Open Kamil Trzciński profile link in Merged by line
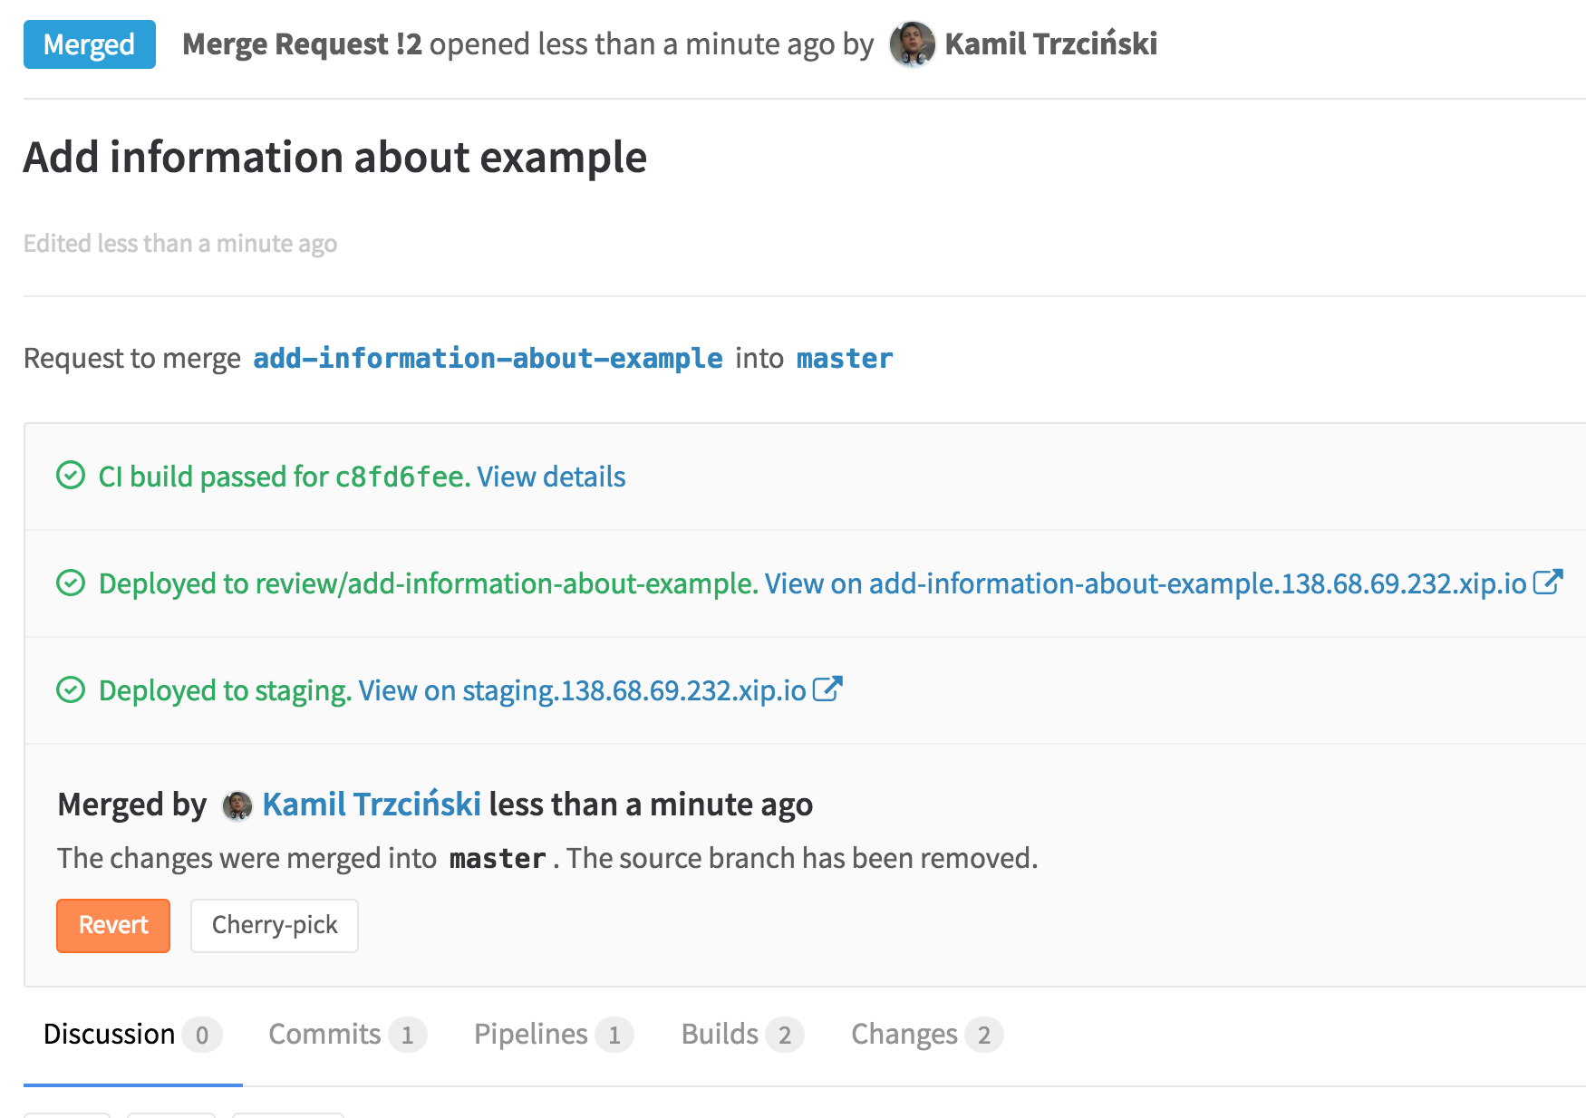1586x1118 pixels. (372, 805)
